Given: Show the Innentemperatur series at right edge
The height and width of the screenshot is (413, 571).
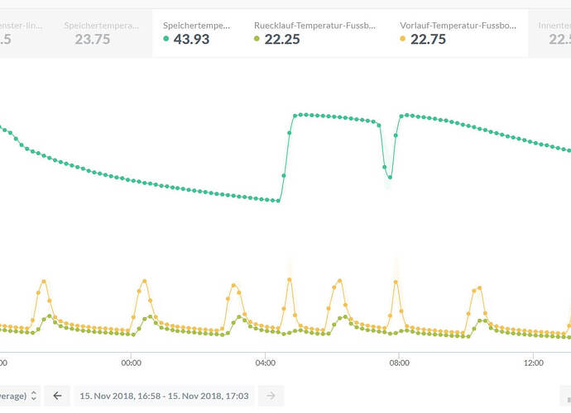Looking at the screenshot, I should pos(553,33).
